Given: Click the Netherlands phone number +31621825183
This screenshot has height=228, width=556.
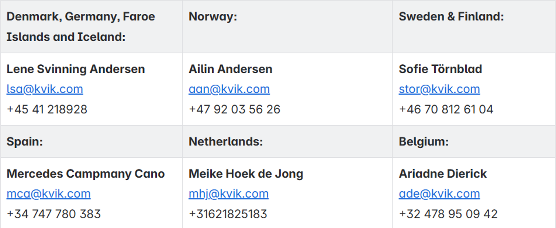Looking at the screenshot, I should pyautogui.click(x=228, y=214).
